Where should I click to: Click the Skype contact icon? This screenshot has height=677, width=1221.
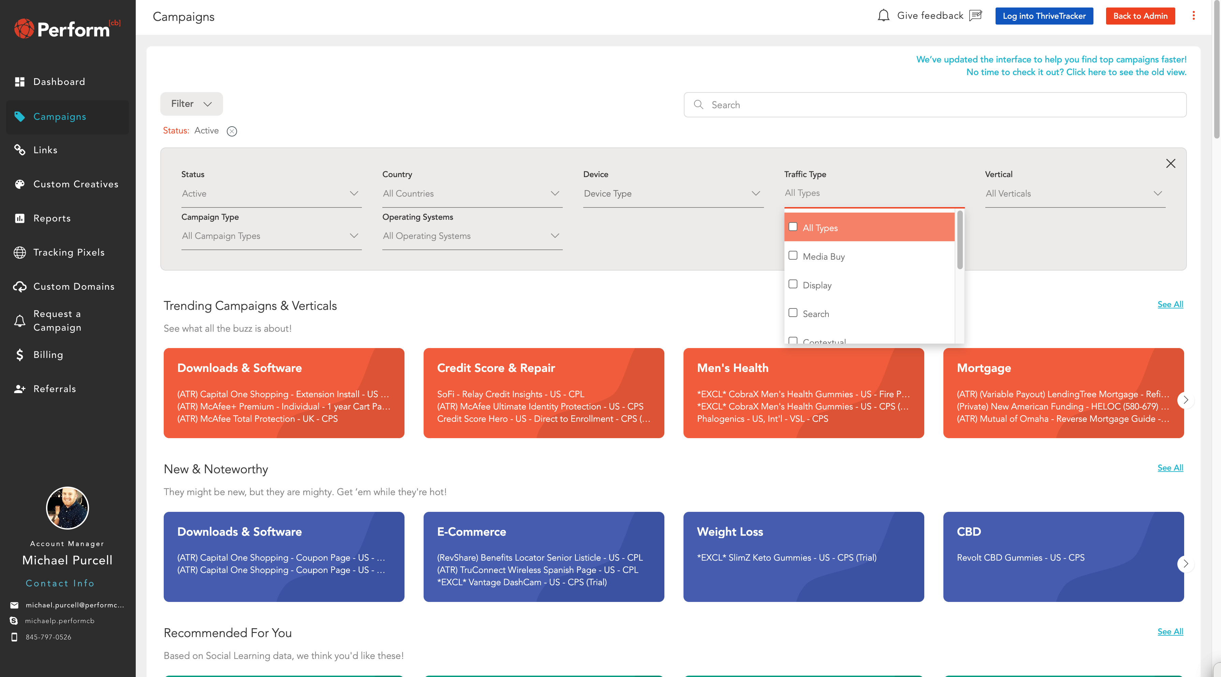(x=14, y=621)
